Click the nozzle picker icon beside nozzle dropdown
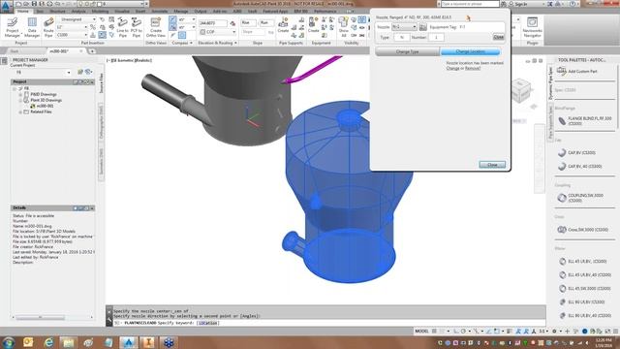620x349 pixels. (x=422, y=27)
